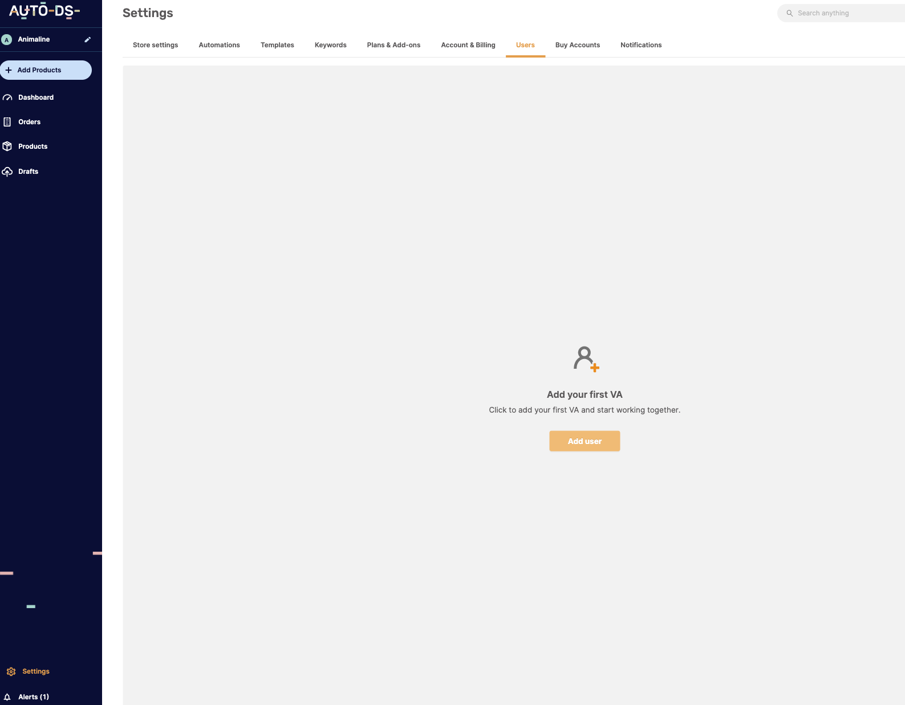Click the Settings gear icon
This screenshot has width=905, height=705.
[x=11, y=671]
